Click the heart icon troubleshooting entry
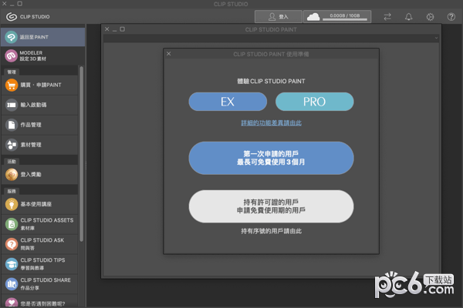This screenshot has width=463, height=308. pos(12,303)
